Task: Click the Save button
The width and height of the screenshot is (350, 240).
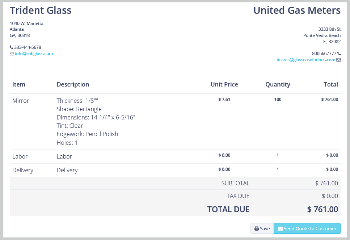Action: click(262, 228)
